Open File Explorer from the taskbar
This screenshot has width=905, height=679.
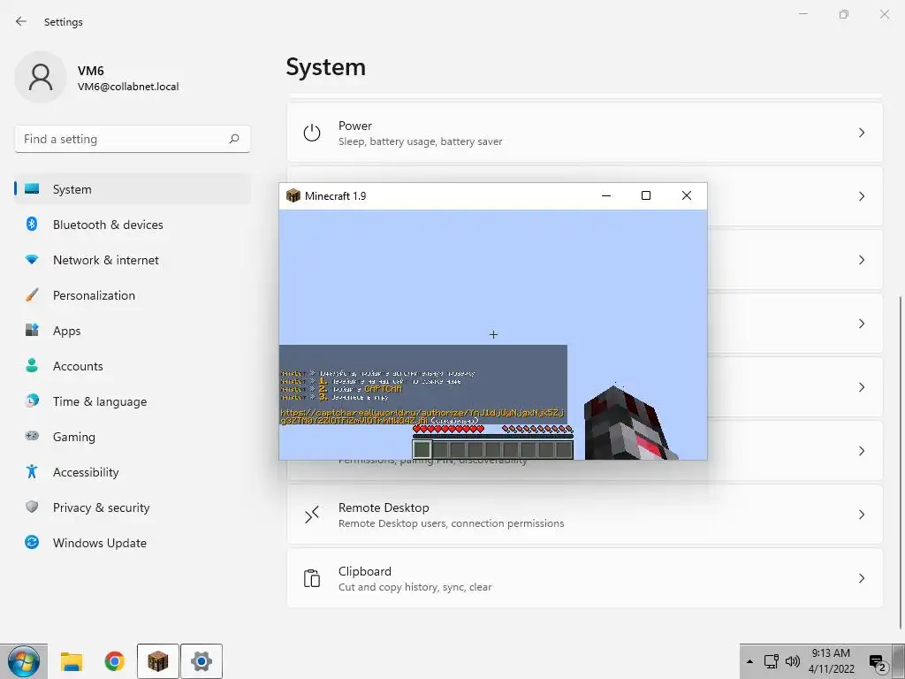tap(72, 661)
